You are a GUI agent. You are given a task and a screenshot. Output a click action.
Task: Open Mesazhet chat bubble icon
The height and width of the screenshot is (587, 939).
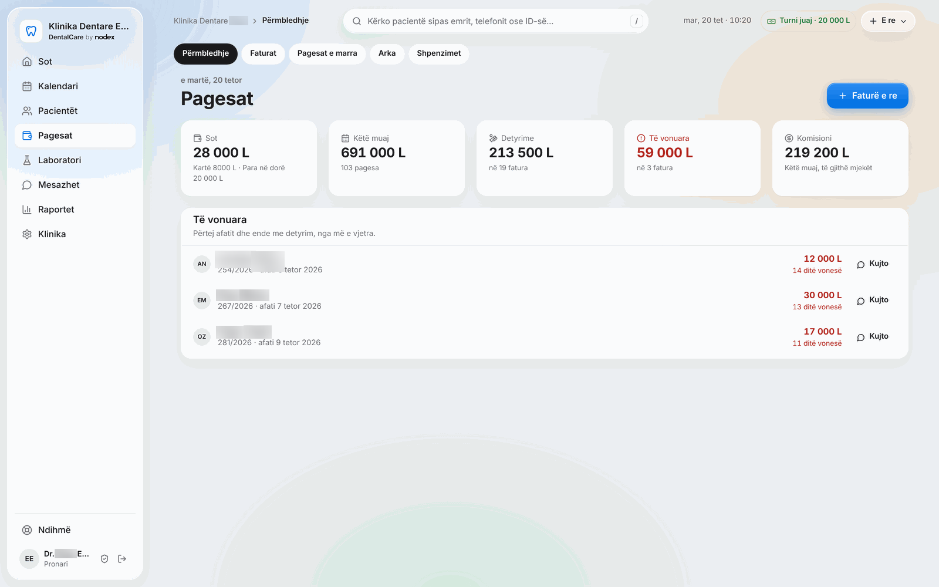click(x=27, y=185)
